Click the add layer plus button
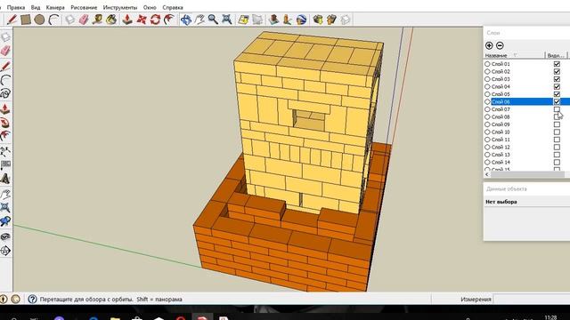 click(x=489, y=45)
